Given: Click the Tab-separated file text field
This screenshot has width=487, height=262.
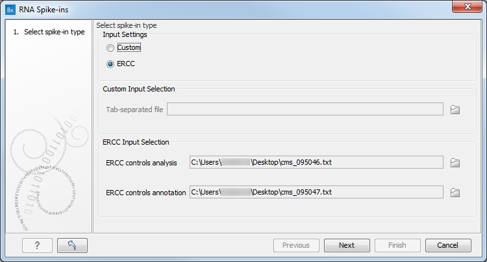Looking at the screenshot, I should point(305,109).
